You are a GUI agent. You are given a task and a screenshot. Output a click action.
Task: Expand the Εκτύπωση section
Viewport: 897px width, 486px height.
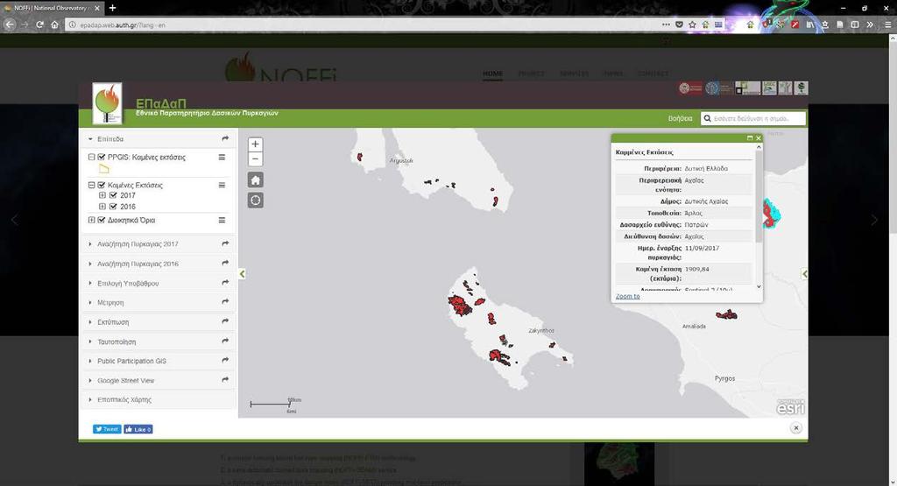(x=158, y=322)
